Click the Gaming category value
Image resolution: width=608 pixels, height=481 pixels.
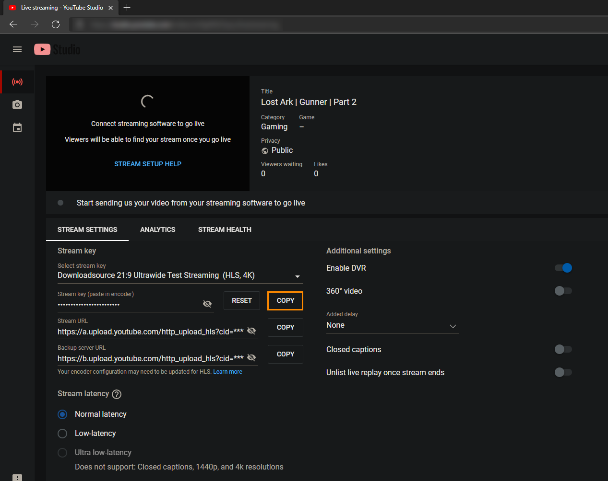pyautogui.click(x=274, y=127)
